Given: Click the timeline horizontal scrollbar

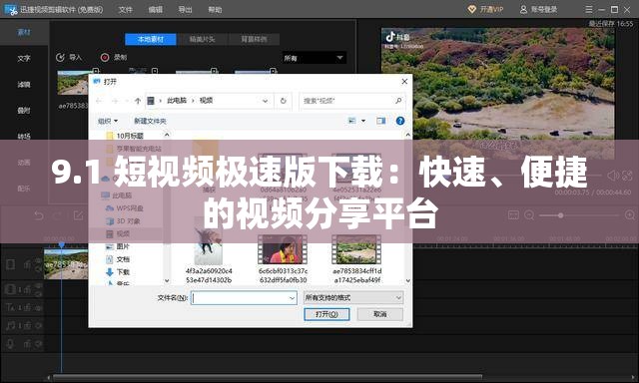Looking at the screenshot, I should click(x=267, y=378).
